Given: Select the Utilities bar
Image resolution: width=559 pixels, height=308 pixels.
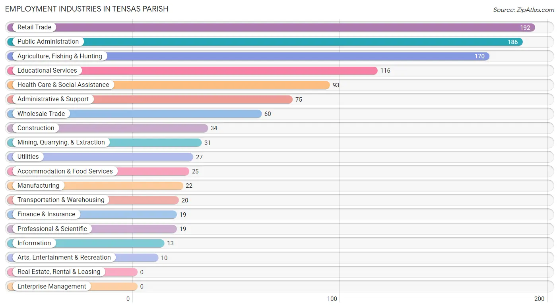Looking at the screenshot, I should coord(100,157).
